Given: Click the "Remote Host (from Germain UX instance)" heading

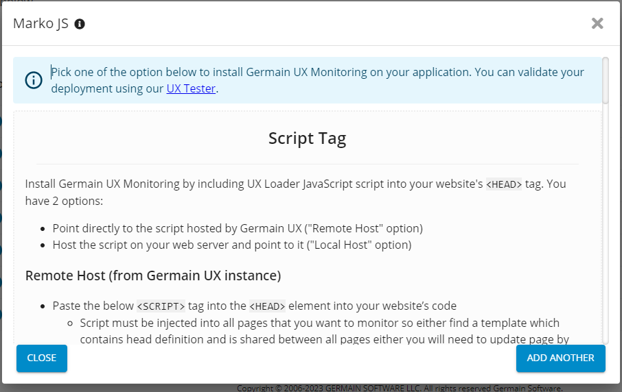Looking at the screenshot, I should point(153,275).
